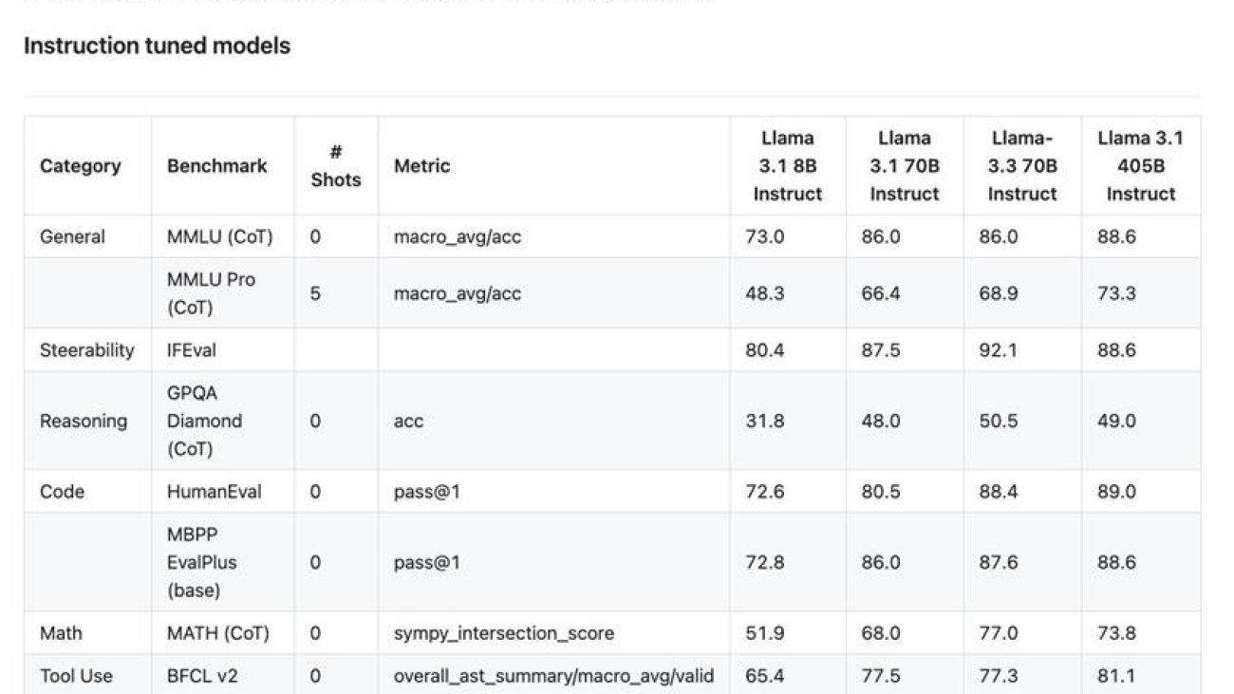Select the 'acc' metric in GPQA Diamond row
The width and height of the screenshot is (1234, 694).
(x=408, y=421)
